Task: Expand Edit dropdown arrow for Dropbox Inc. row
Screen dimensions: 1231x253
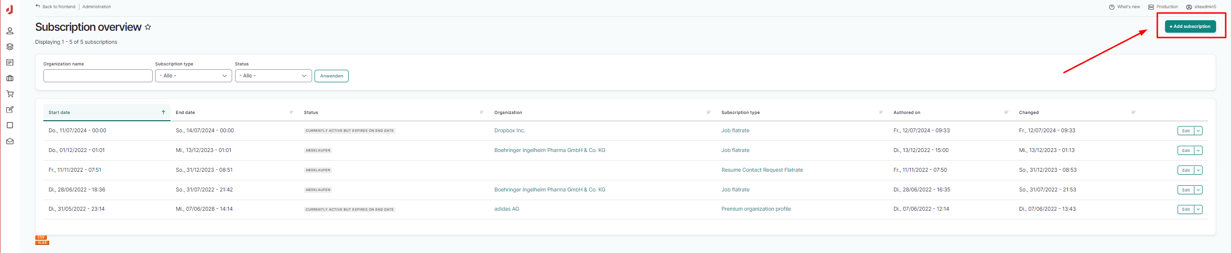Action: 1198,131
